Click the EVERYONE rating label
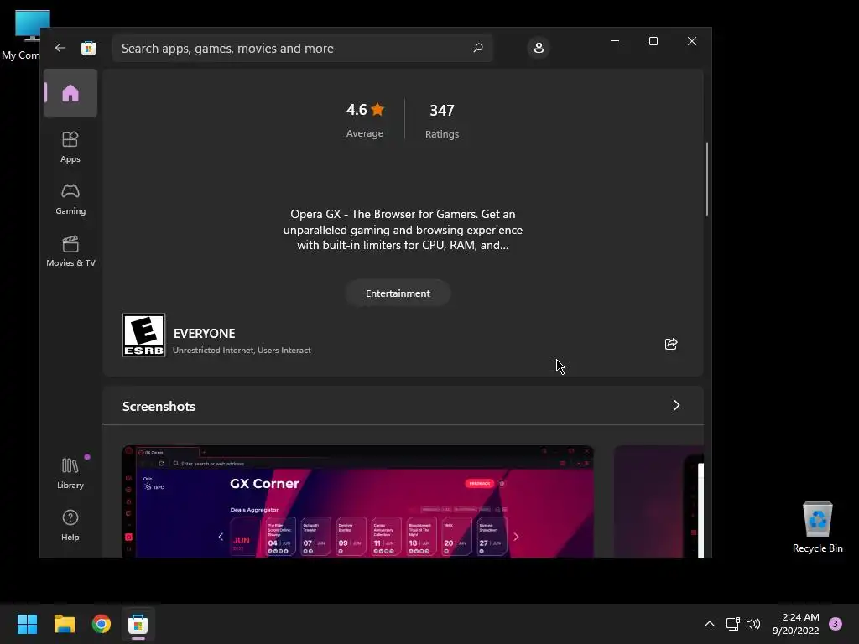 [205, 334]
